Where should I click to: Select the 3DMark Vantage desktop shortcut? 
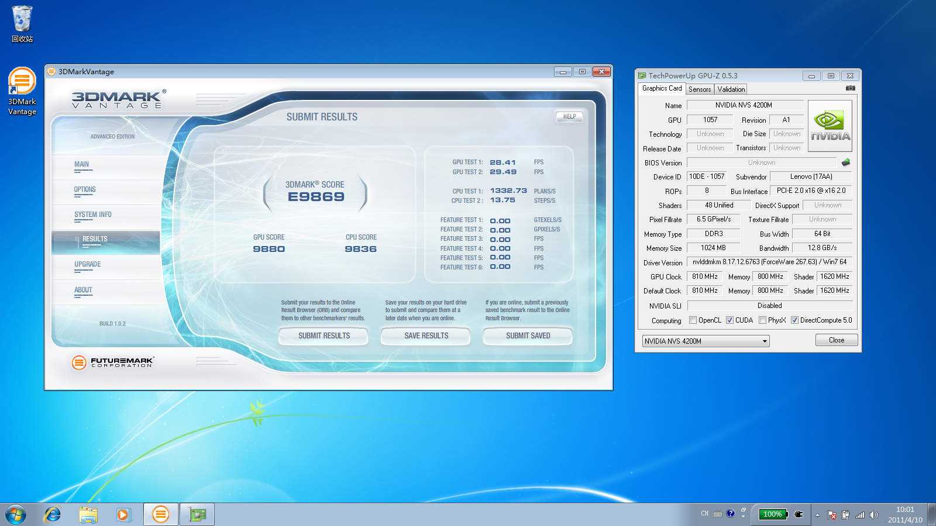click(22, 92)
